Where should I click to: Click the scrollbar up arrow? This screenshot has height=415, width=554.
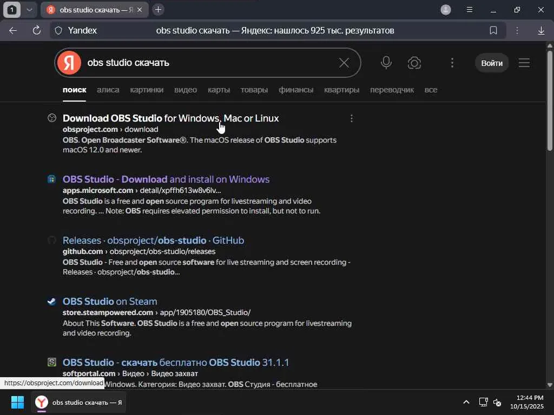coord(550,45)
